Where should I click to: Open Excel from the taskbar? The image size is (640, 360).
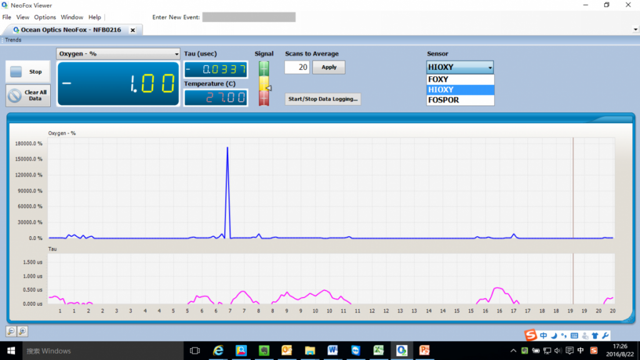pos(378,351)
